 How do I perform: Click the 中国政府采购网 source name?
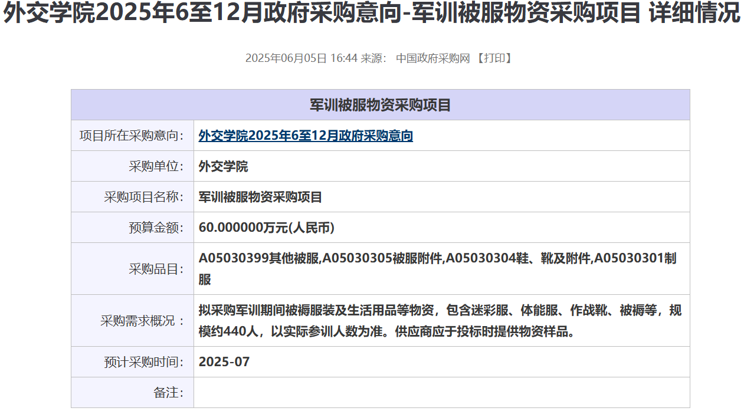432,58
